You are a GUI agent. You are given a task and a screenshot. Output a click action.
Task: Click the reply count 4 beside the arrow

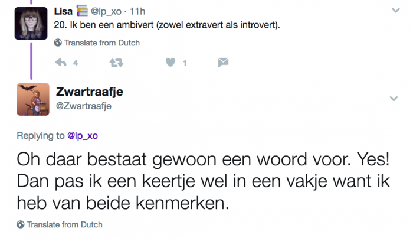76,63
